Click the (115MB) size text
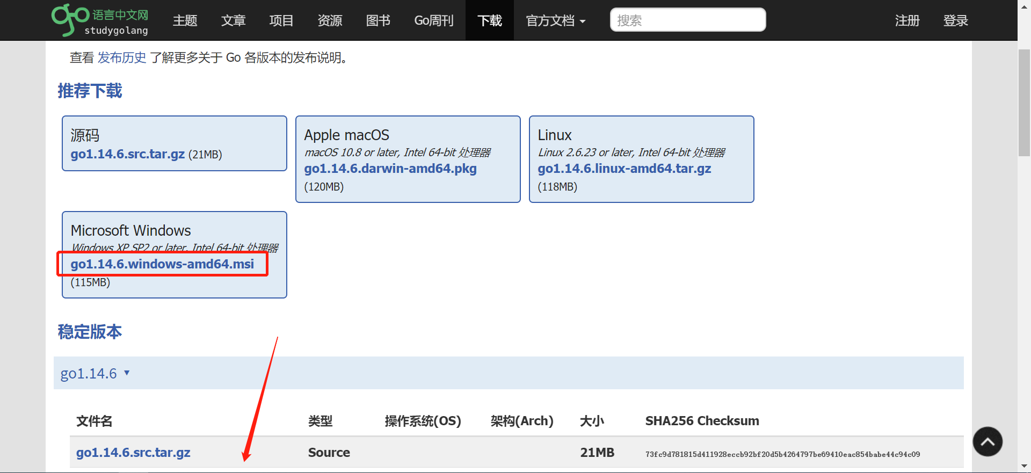The image size is (1031, 473). [90, 282]
